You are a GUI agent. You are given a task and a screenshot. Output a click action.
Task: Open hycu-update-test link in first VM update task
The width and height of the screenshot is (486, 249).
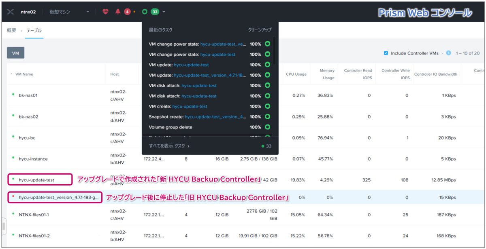click(192, 65)
